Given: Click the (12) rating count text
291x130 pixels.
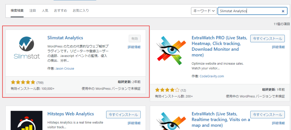Looking at the screenshot, I should pyautogui.click(x=183, y=90).
